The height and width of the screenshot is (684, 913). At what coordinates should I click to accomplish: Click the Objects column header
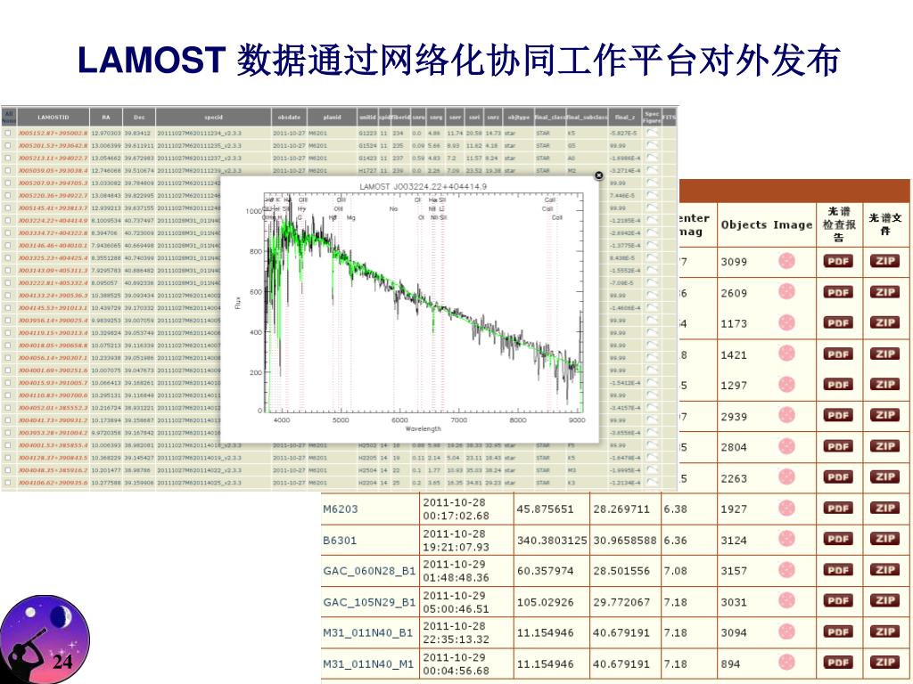[744, 224]
